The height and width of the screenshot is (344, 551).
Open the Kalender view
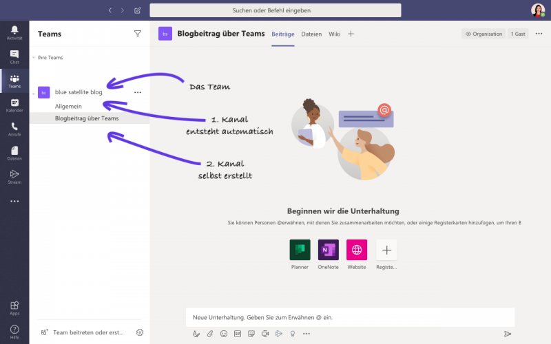(14, 105)
